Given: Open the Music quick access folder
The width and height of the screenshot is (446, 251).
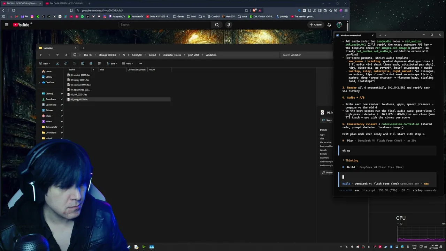Looking at the screenshot, I should pyautogui.click(x=46, y=116).
